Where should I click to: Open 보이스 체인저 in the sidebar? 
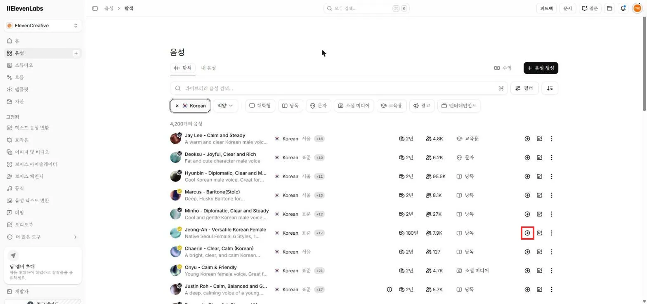43,176
